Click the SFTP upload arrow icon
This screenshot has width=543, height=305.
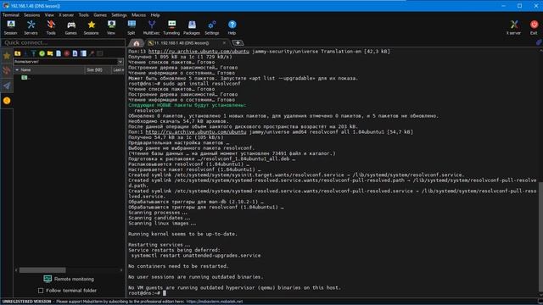point(34,53)
